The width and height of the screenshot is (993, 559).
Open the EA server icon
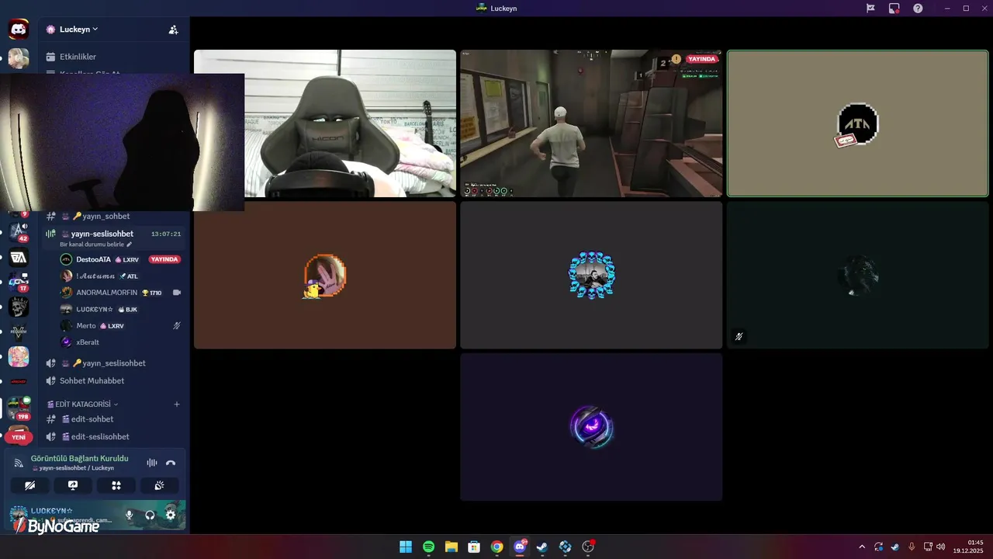pos(19,257)
